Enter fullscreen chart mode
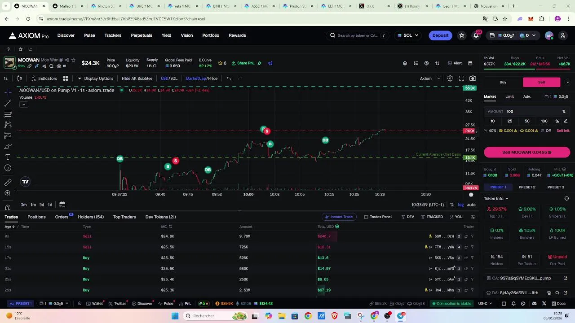 [x=461, y=79]
